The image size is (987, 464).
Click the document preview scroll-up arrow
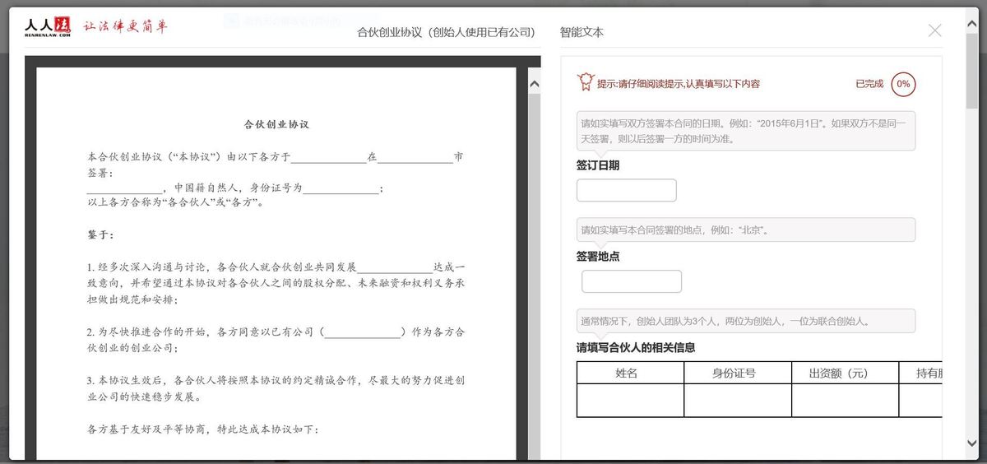[x=534, y=84]
